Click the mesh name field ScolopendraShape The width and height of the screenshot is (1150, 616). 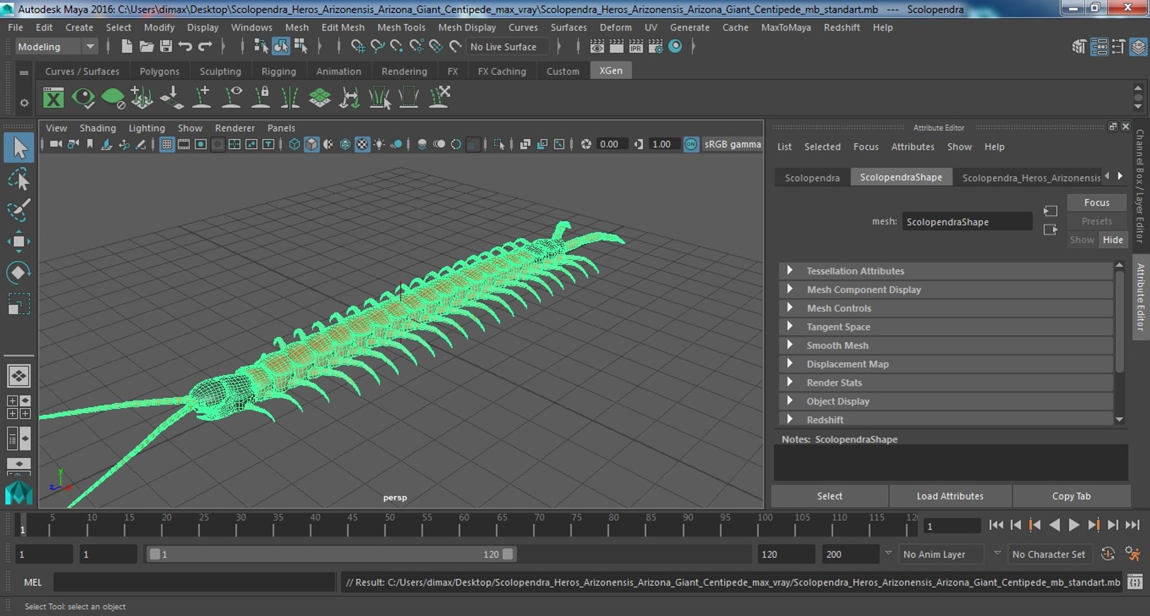[x=967, y=222]
